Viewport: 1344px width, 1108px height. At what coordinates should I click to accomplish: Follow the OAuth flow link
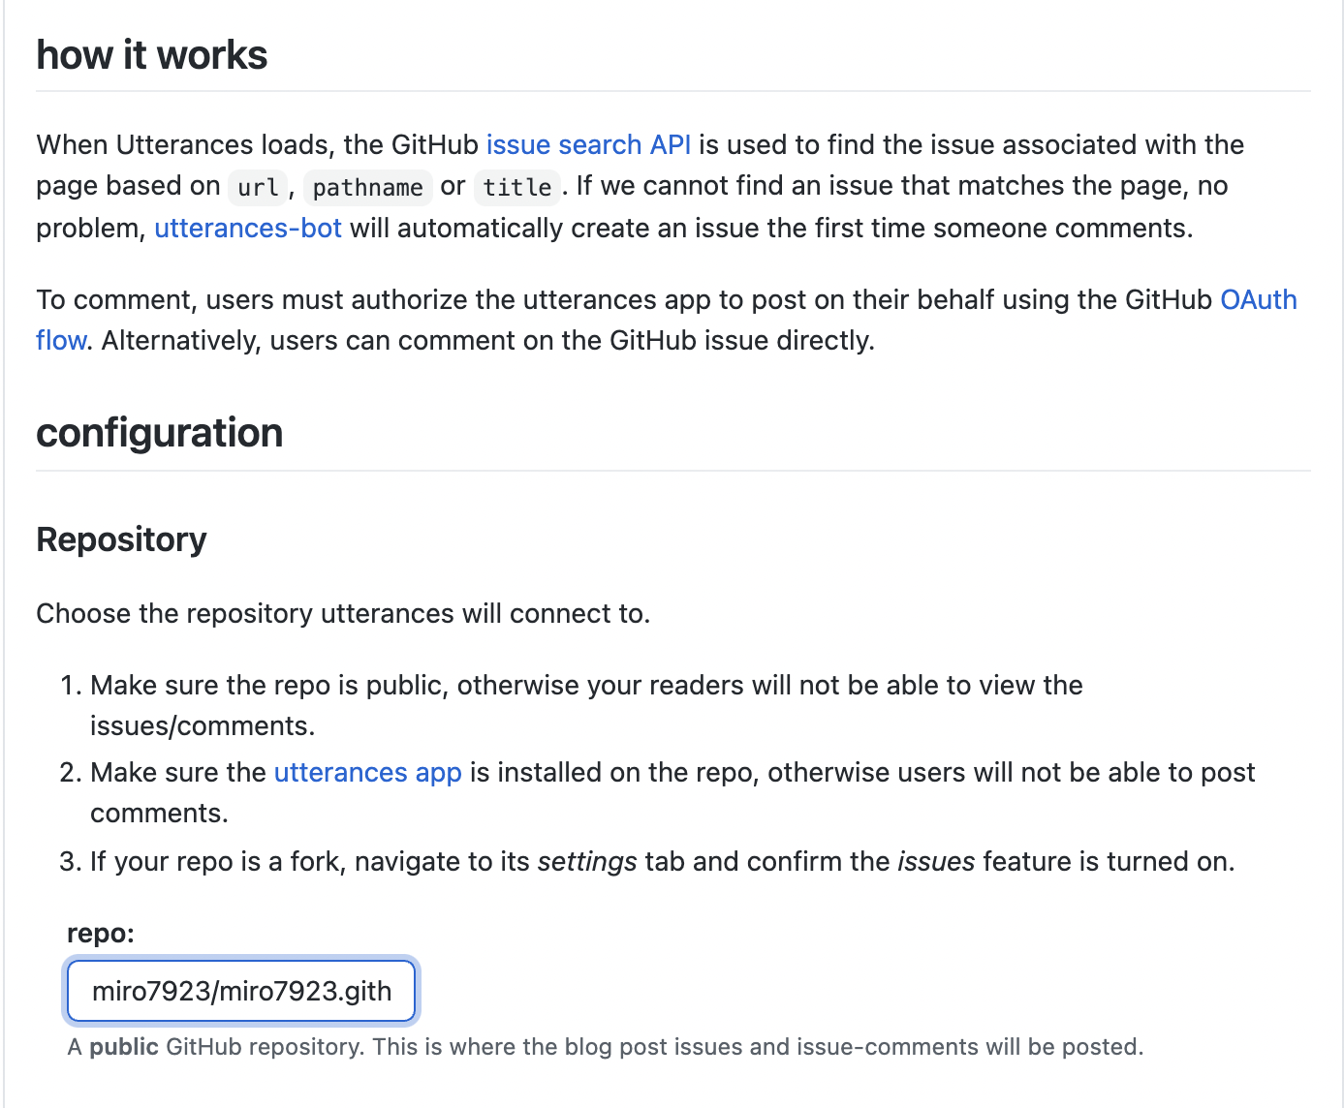[1258, 299]
